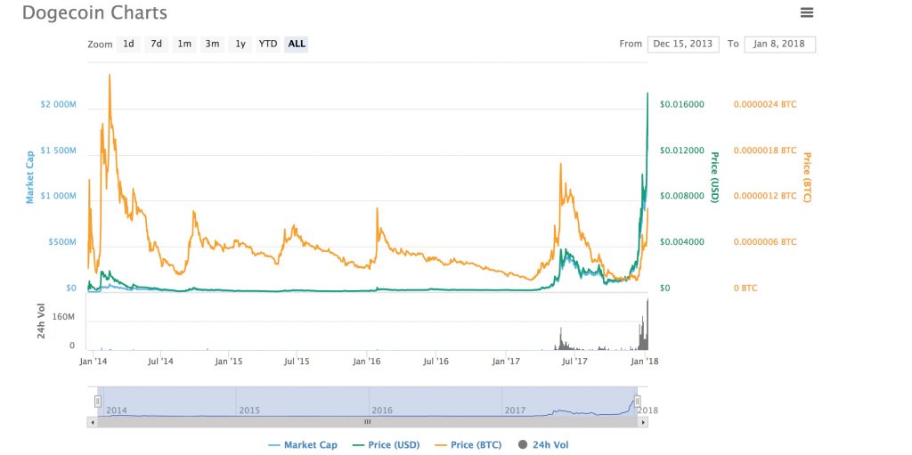The width and height of the screenshot is (912, 455).
Task: Click the 2016 label in navigator
Action: coord(382,410)
